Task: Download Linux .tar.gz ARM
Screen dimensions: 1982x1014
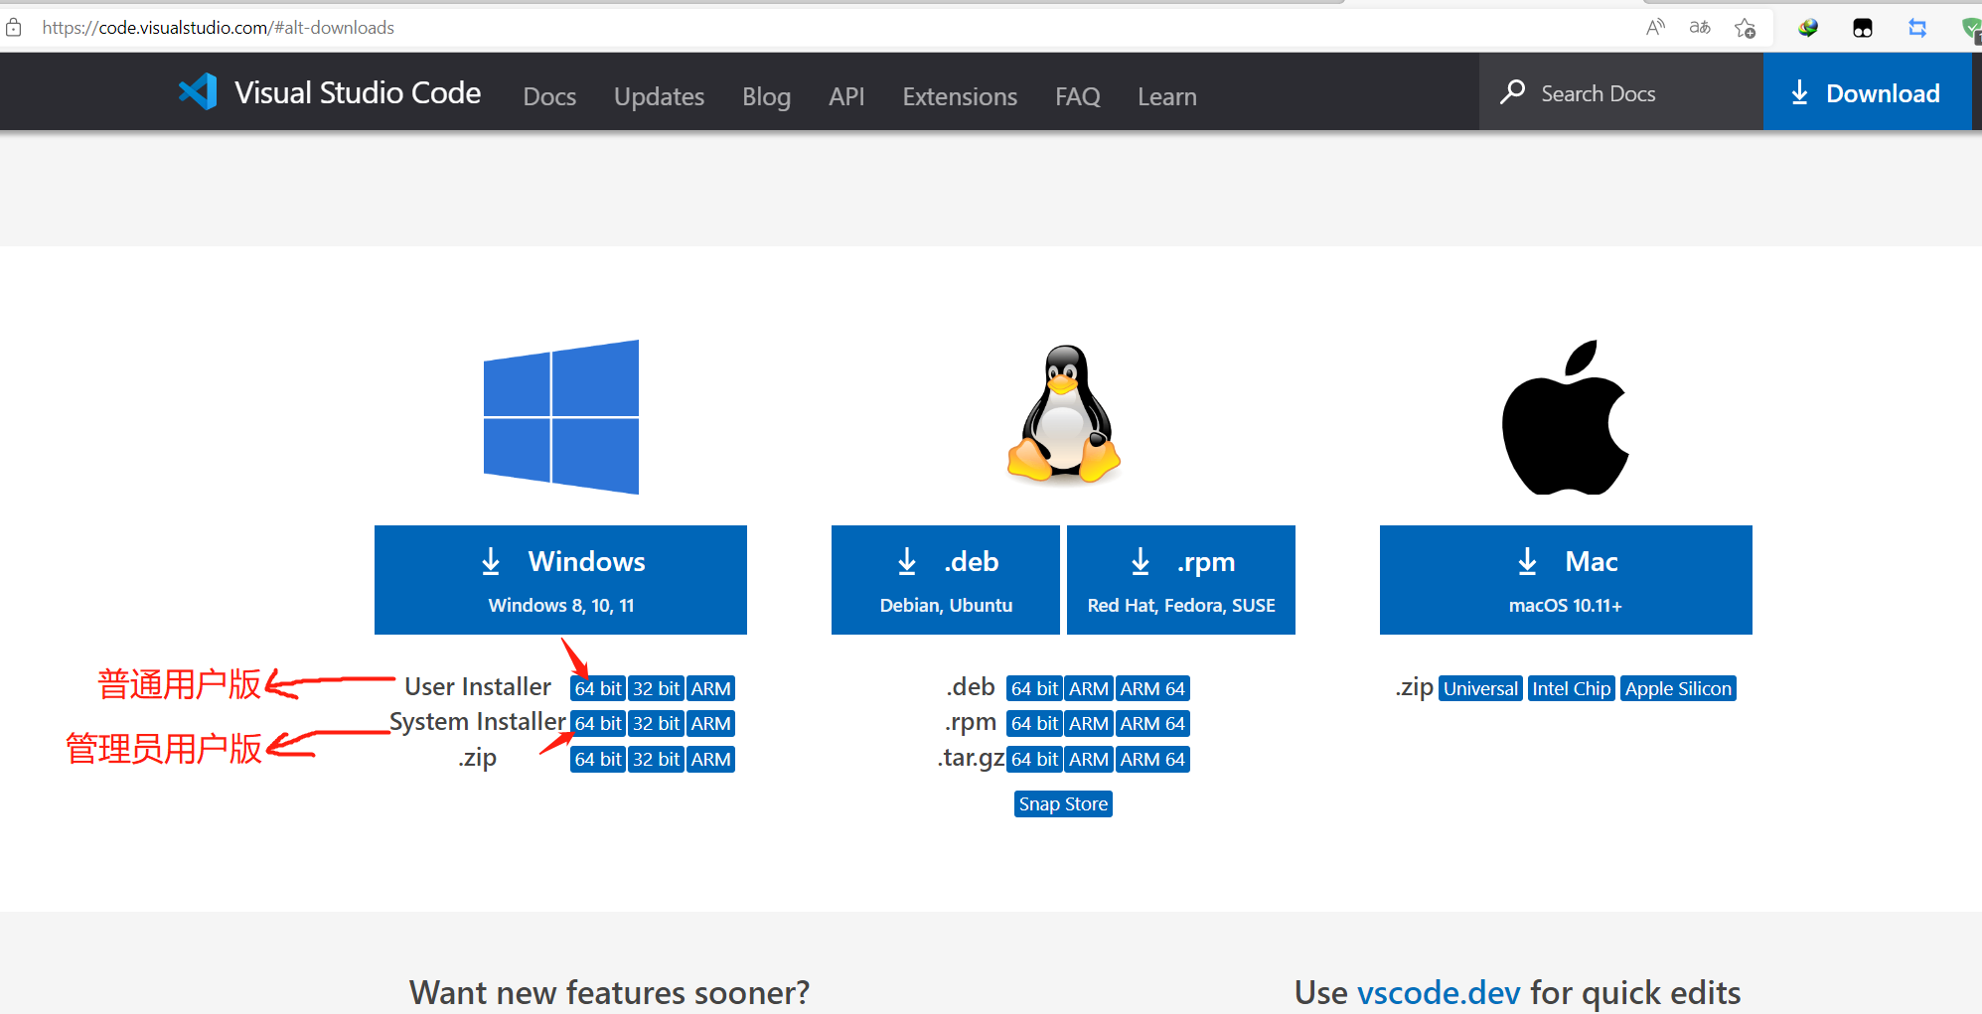Action: pos(1089,759)
